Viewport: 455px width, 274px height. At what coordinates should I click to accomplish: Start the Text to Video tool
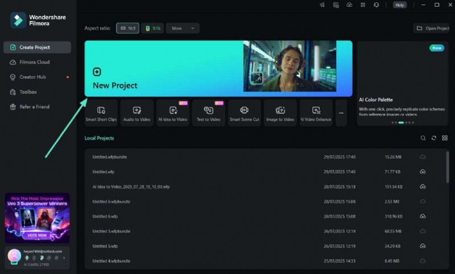coord(208,113)
